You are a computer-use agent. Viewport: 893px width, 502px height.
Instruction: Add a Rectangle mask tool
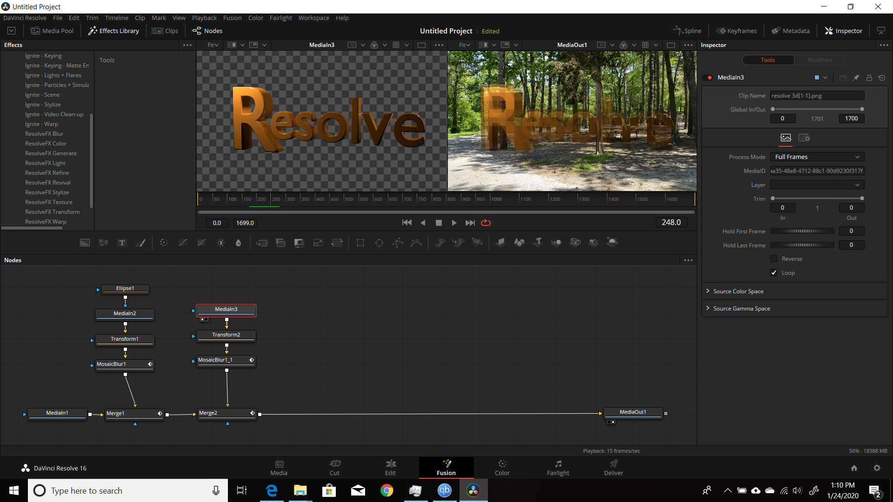(x=360, y=243)
